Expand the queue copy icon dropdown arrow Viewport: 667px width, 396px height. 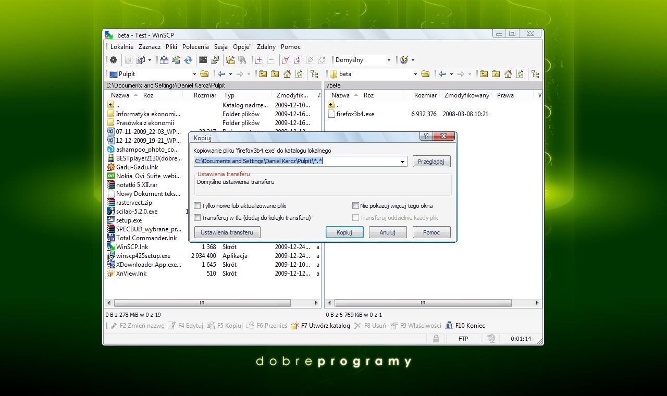pos(150,60)
